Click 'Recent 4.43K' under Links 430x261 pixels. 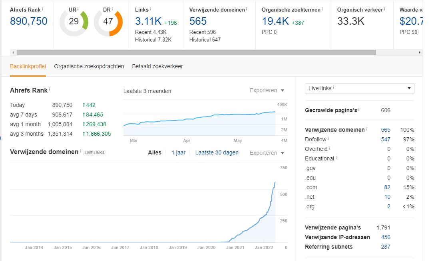(x=151, y=32)
